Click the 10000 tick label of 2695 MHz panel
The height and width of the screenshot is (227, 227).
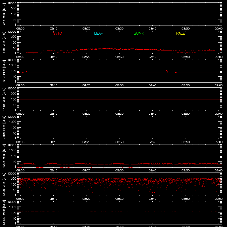click(x=12, y=117)
